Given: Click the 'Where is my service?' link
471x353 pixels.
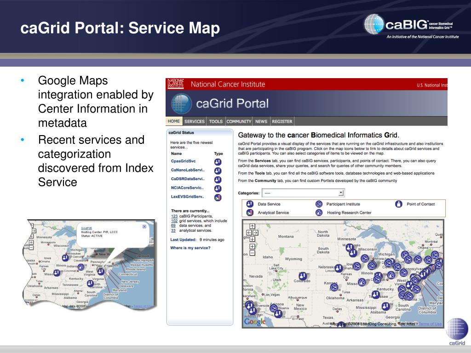Looking at the screenshot, I should [190, 248].
